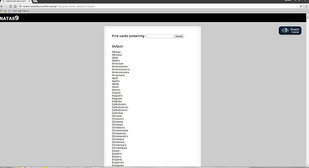The image size is (309, 168).
Task: Select the word 'Easters' in output
Action: [x=116, y=157]
